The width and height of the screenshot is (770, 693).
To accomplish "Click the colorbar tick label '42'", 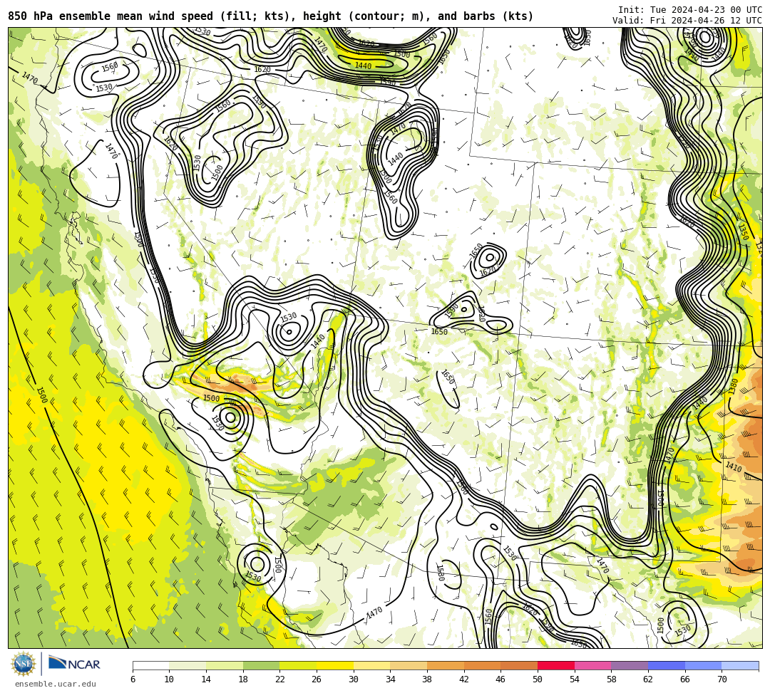I will click(463, 679).
